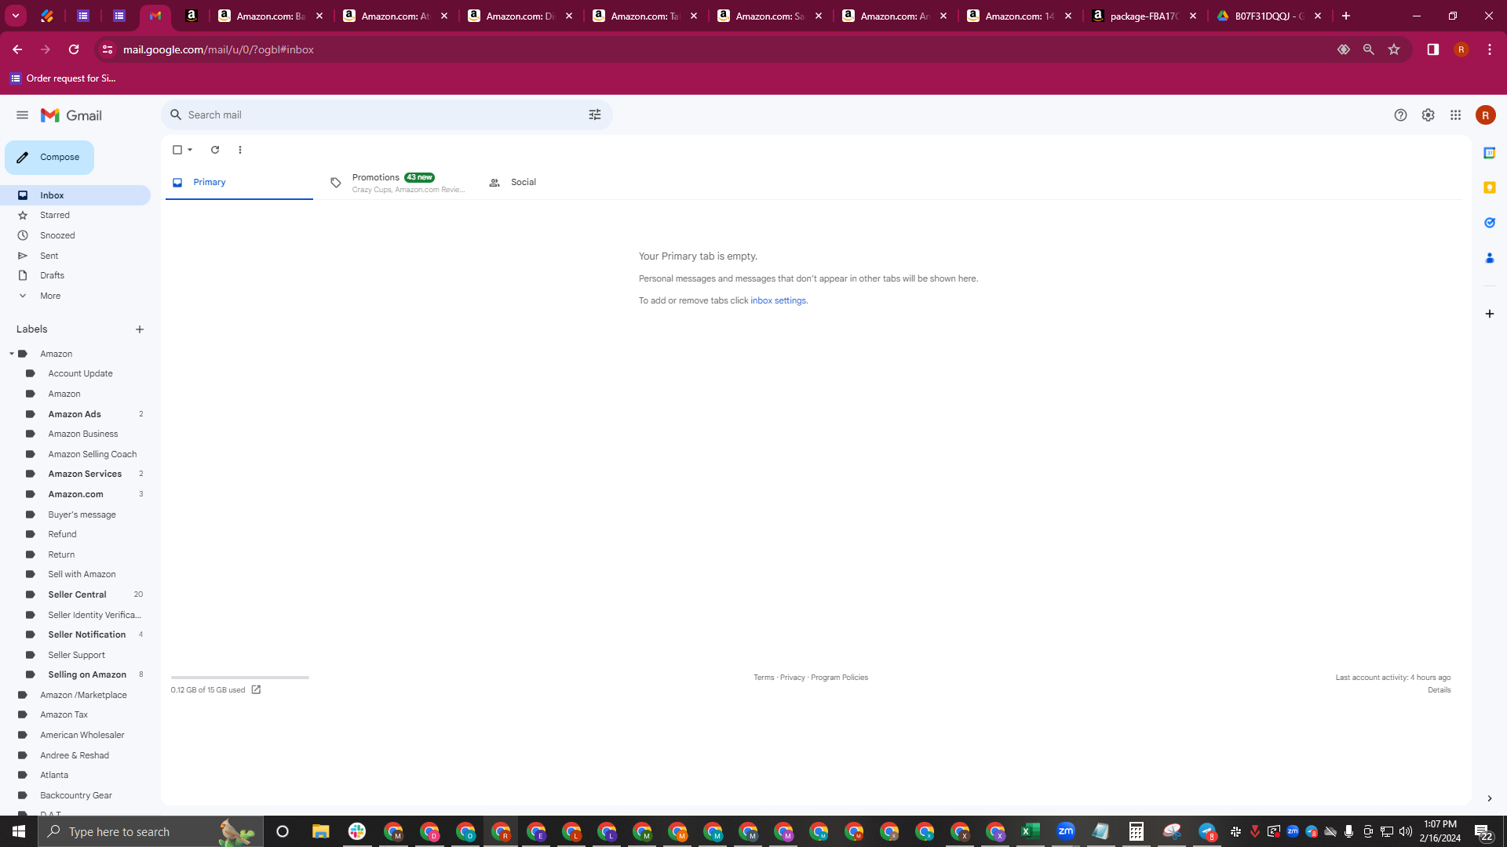Image resolution: width=1507 pixels, height=847 pixels.
Task: Toggle the select all messages checkbox
Action: [x=177, y=150]
